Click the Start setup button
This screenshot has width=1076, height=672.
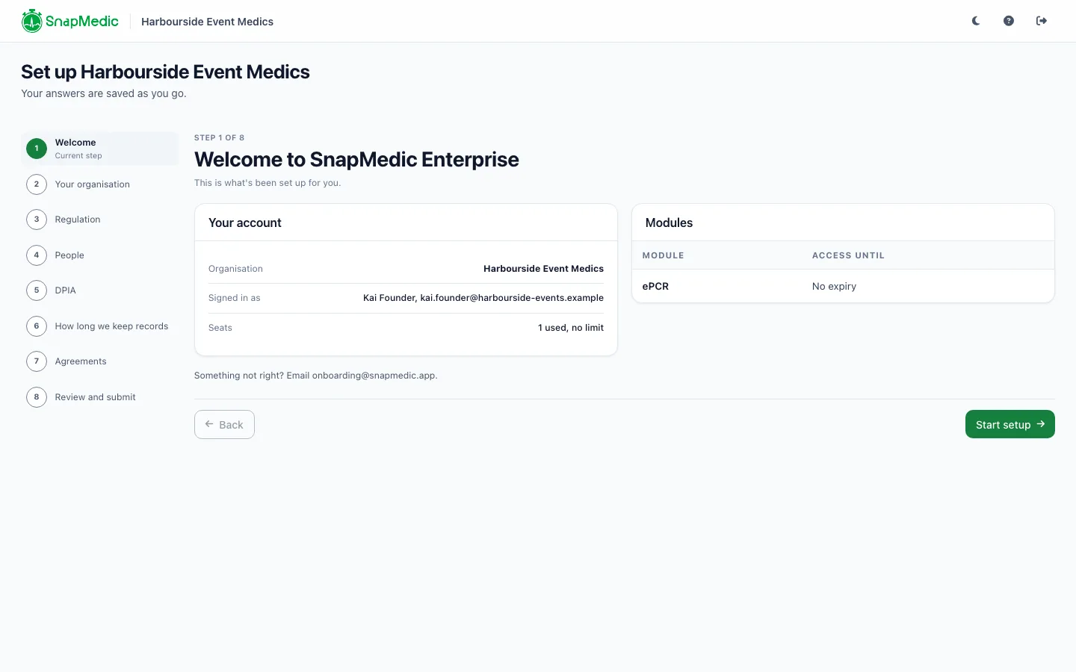(x=1010, y=424)
